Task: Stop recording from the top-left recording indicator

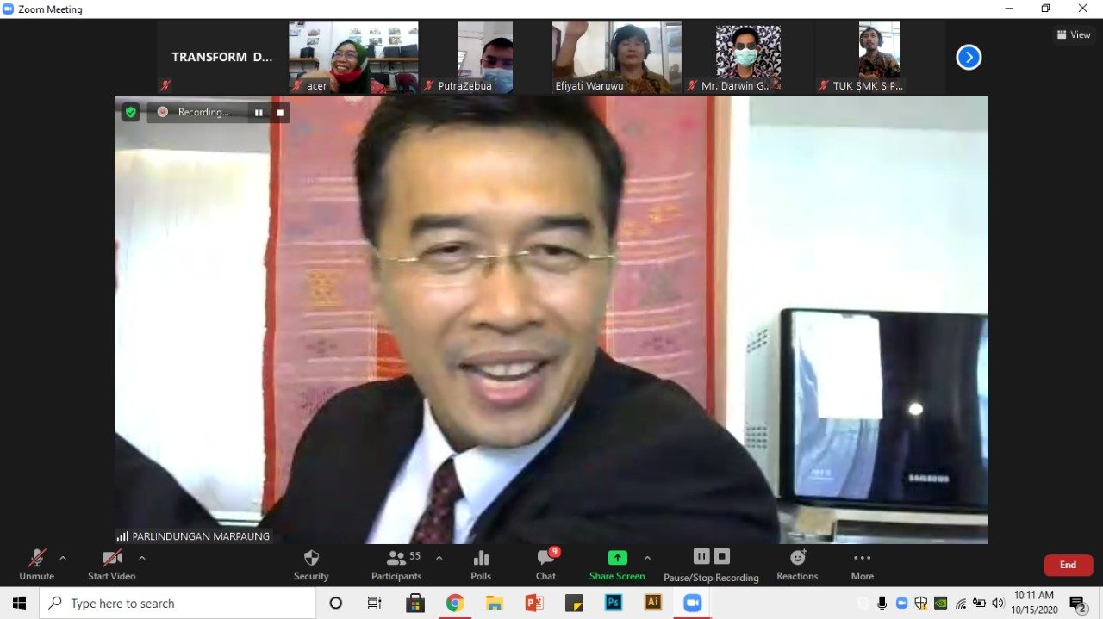Action: (x=280, y=112)
